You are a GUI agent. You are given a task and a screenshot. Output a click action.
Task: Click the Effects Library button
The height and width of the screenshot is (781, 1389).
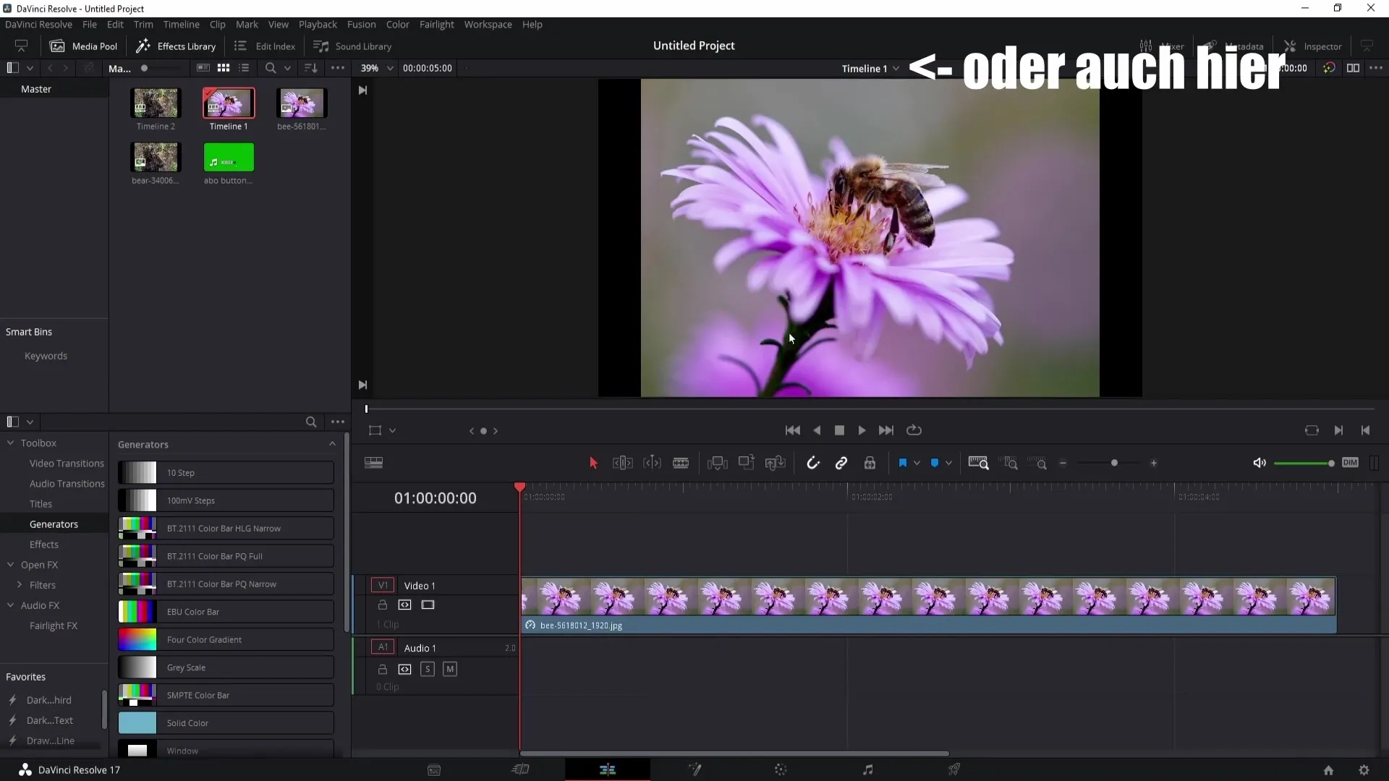pyautogui.click(x=177, y=46)
